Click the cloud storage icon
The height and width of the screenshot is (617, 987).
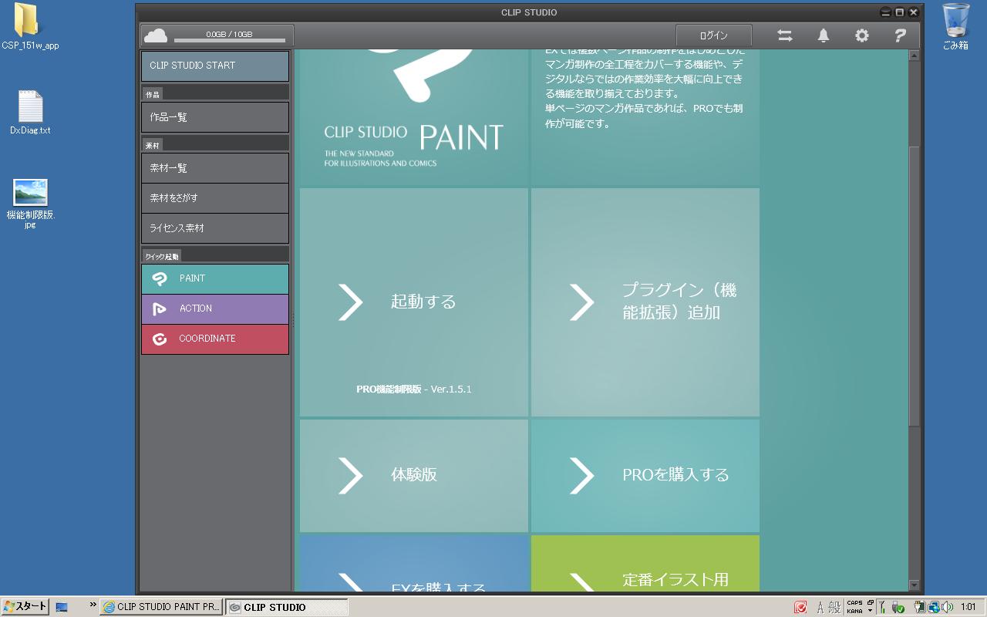pyautogui.click(x=156, y=35)
